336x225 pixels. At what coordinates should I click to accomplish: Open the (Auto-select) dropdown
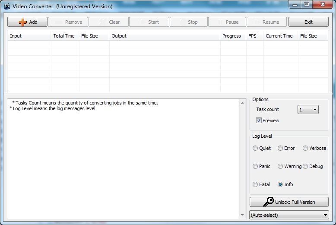point(289,215)
